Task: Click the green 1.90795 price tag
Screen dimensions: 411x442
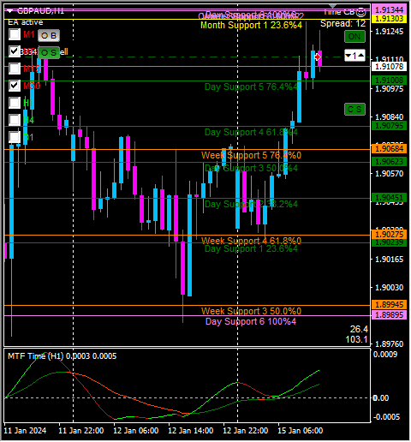Action: click(x=389, y=126)
